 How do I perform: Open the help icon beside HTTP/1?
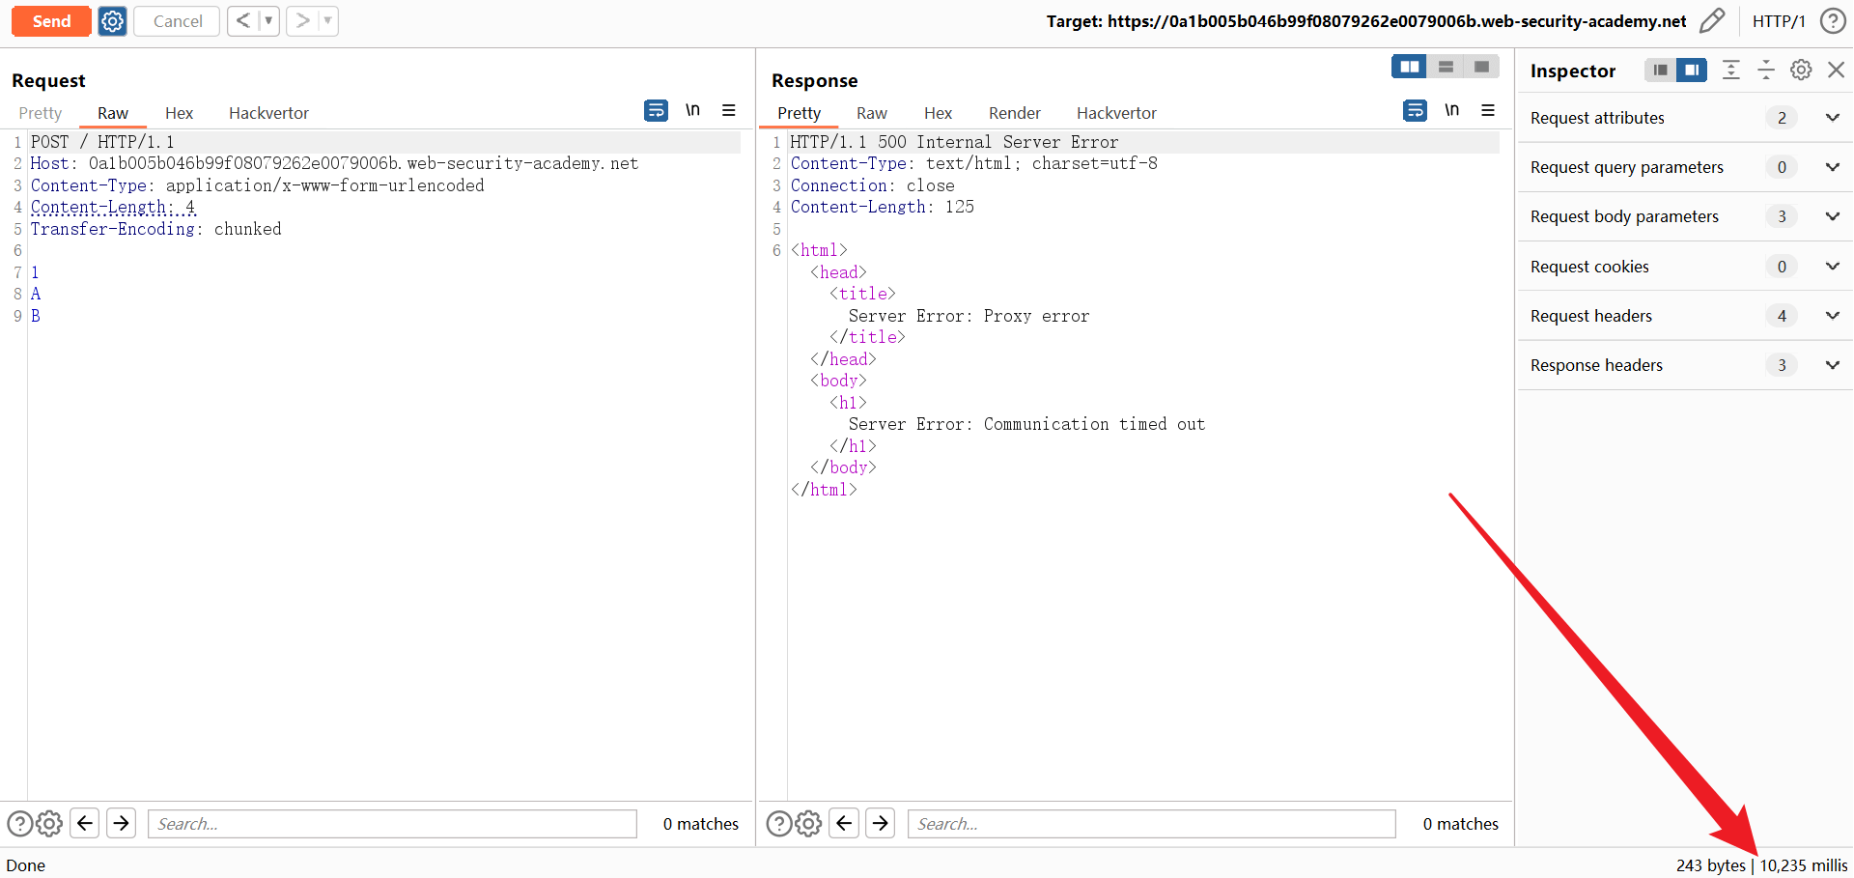pos(1832,21)
